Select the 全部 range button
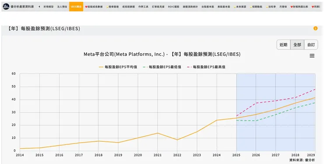324x164 pixels. point(297,44)
